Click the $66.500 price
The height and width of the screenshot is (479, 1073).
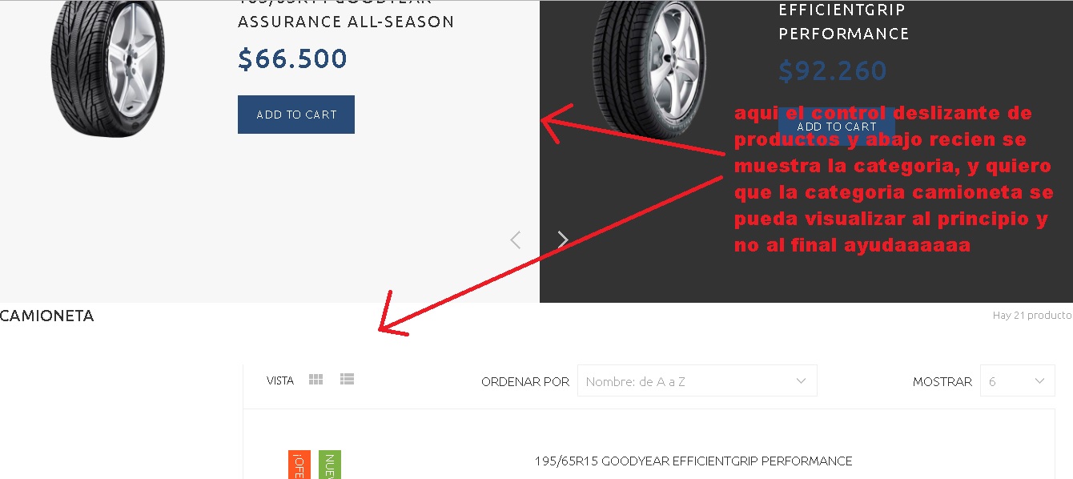(x=293, y=58)
